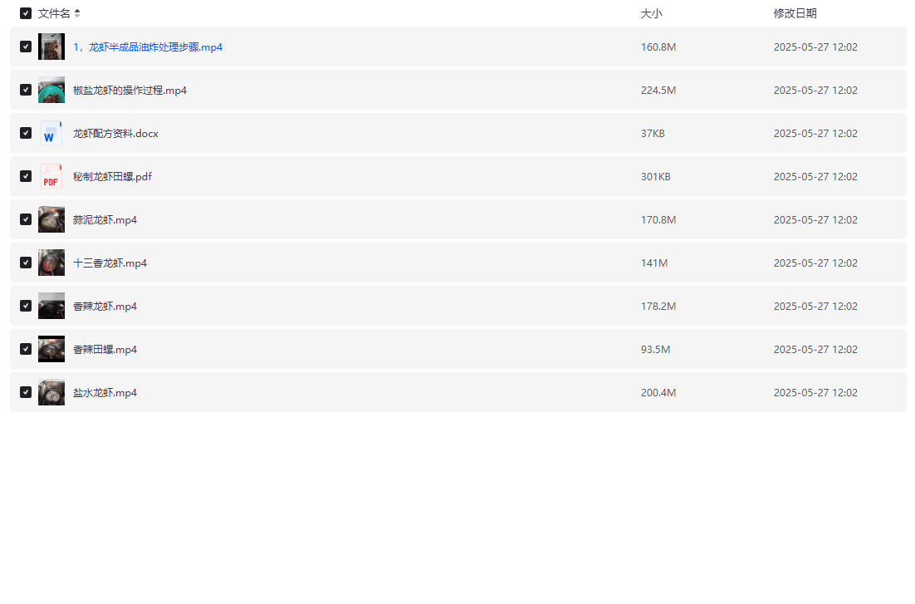The width and height of the screenshot is (915, 604).
Task: Open the 龙虾半成品油炸处理步骤.mp4 file link
Action: [148, 47]
